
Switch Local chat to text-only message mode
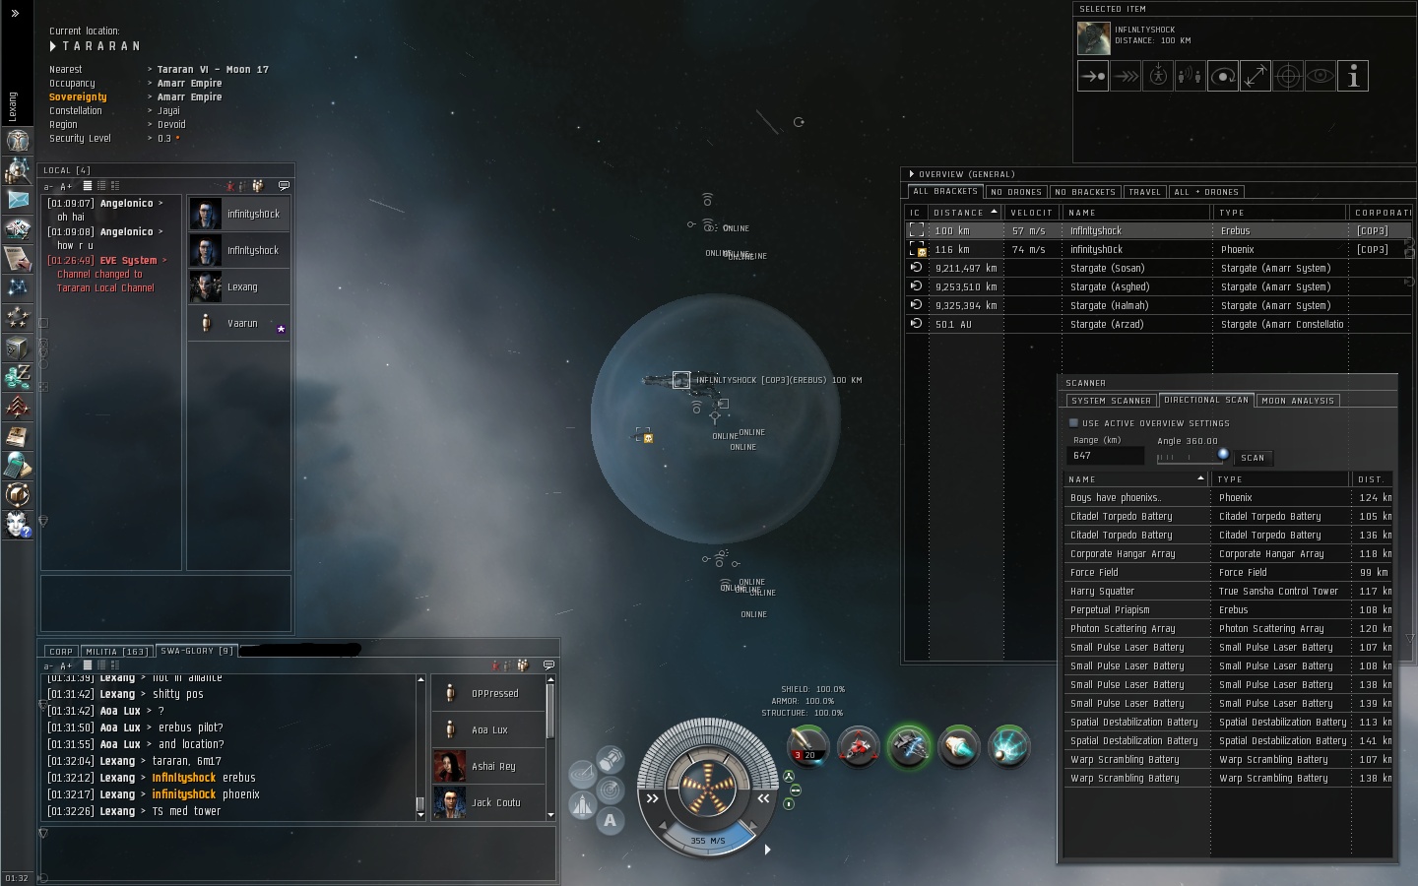click(88, 186)
